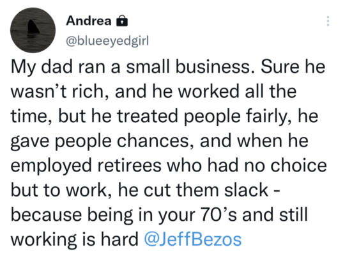Click the words "worked all the"
Viewport: 345px width, 256px height.
(x=237, y=91)
